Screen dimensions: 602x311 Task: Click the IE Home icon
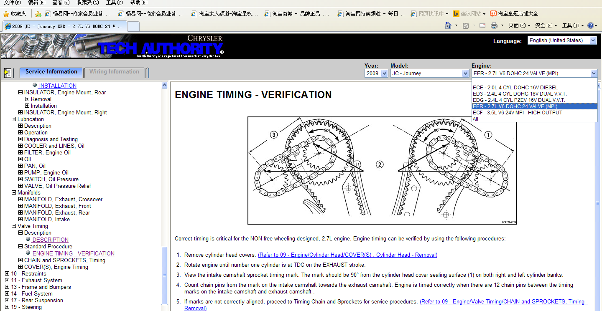pos(448,26)
